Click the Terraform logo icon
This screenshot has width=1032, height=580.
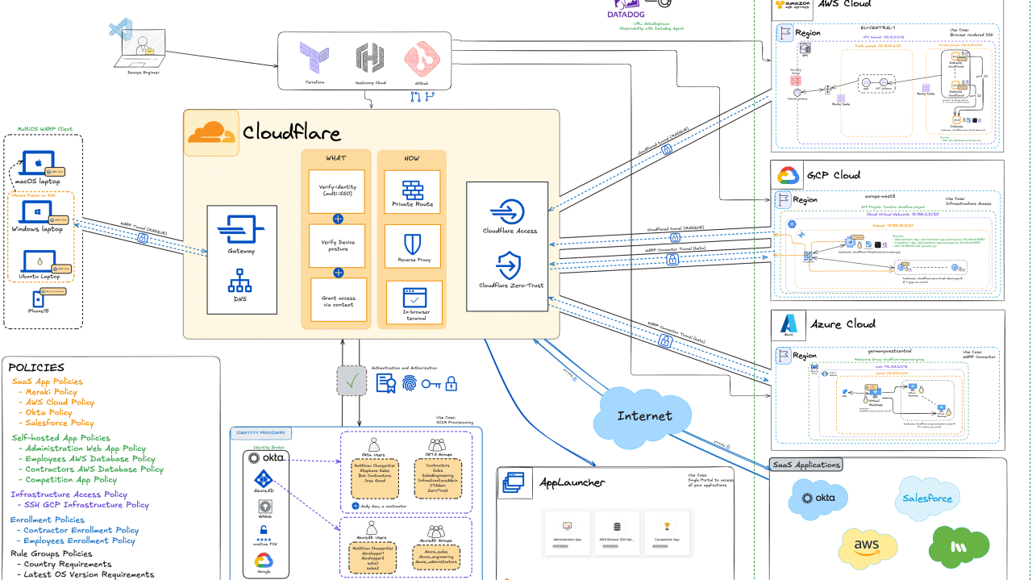pos(314,59)
